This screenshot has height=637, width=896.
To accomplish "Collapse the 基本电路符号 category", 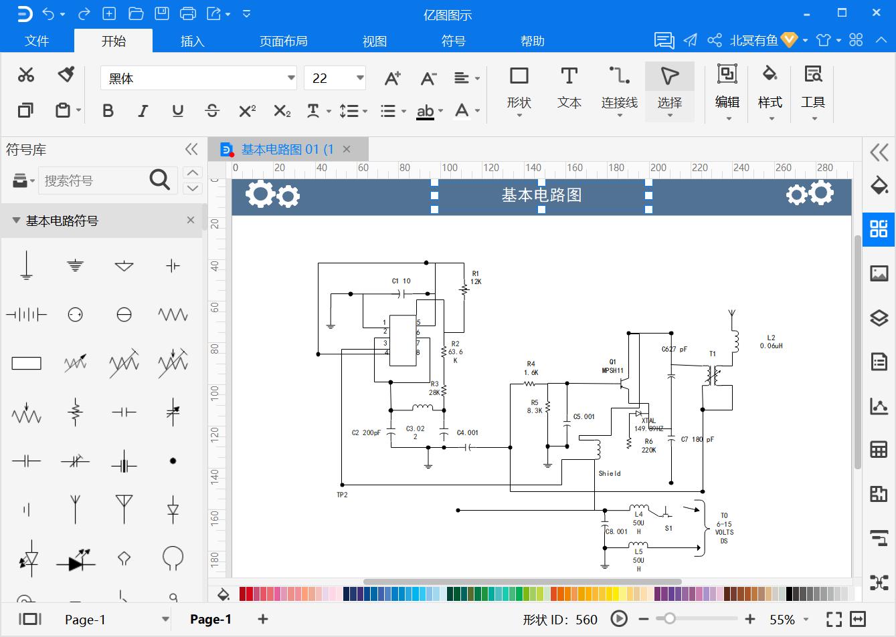I will pyautogui.click(x=16, y=221).
